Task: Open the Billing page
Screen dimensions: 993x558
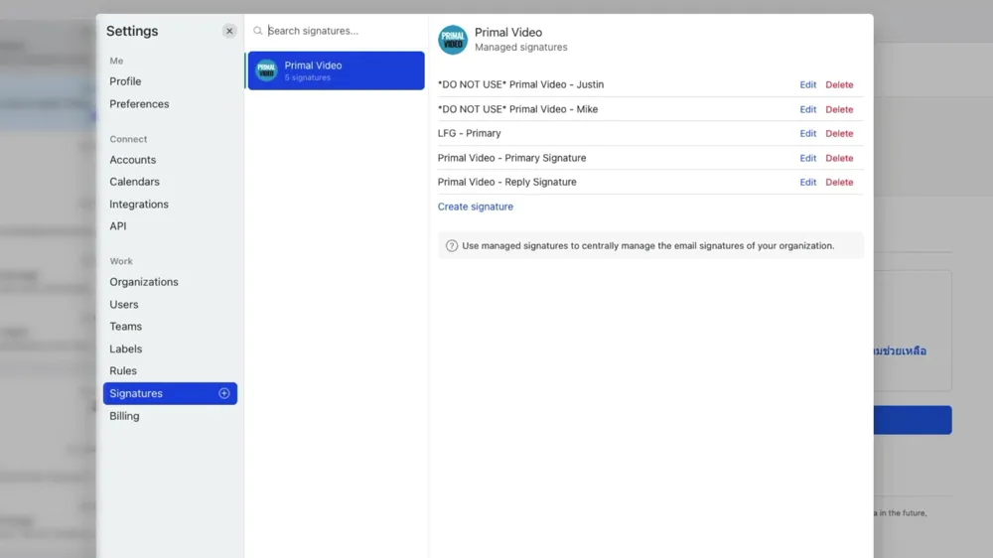Action: point(124,416)
